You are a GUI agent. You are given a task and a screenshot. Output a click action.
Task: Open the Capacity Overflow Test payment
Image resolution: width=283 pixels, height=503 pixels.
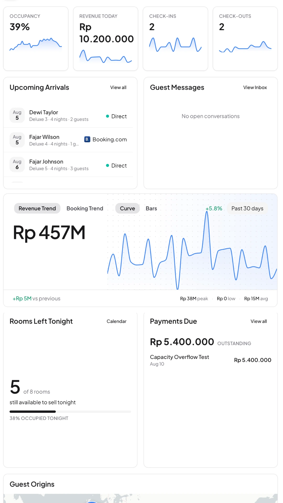211,360
